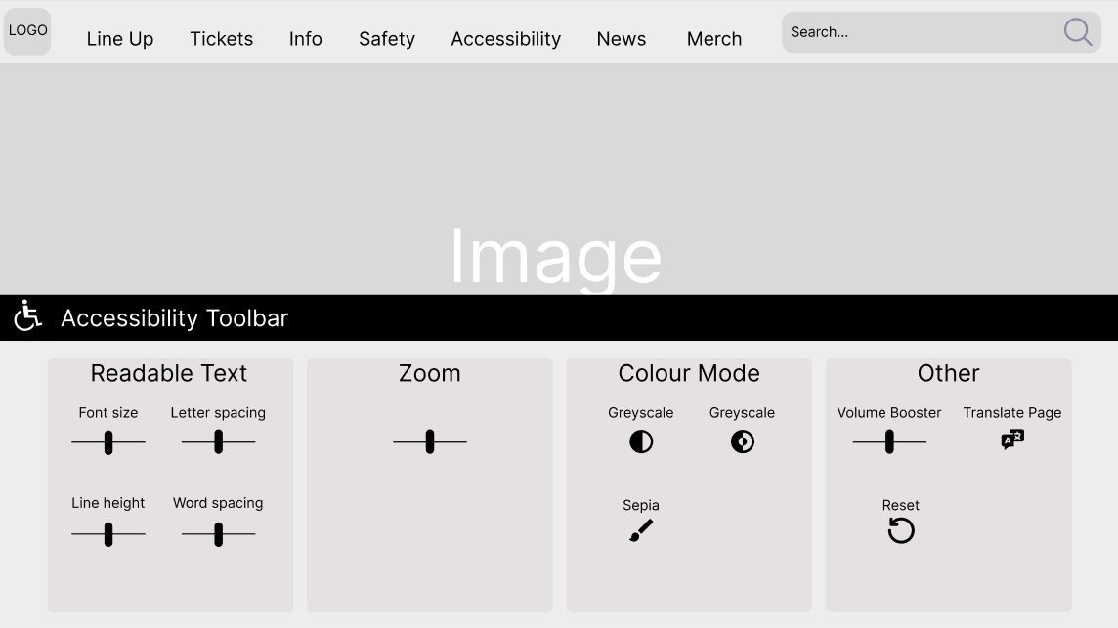Viewport: 1118px width, 628px height.
Task: Click the inverted-contrast circle Greyscale icon
Action: tap(743, 441)
